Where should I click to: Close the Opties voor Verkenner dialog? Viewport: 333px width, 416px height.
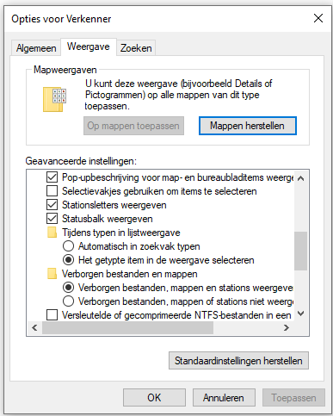(x=318, y=19)
